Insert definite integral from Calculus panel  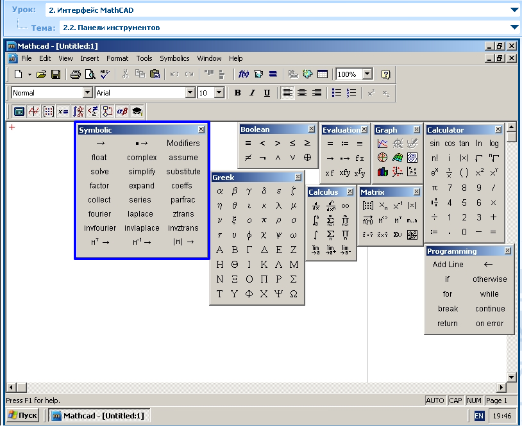(316, 220)
